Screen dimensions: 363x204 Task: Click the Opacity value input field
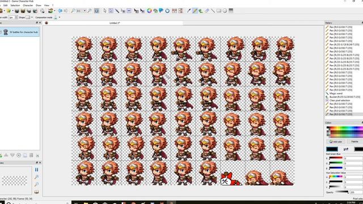click(356, 192)
